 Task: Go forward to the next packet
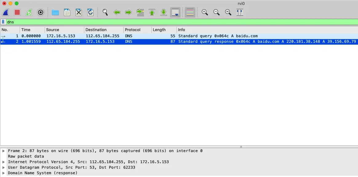coord(129,12)
